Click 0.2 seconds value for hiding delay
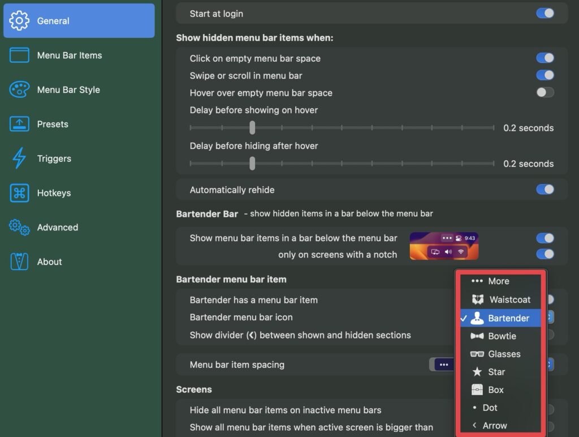This screenshot has height=437, width=579. coord(529,164)
